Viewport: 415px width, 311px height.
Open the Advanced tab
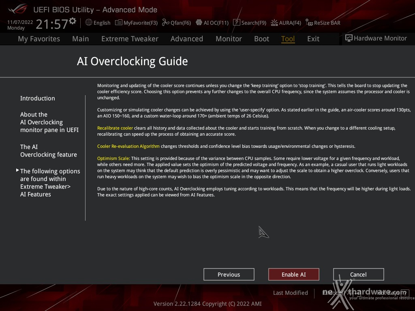[186, 39]
